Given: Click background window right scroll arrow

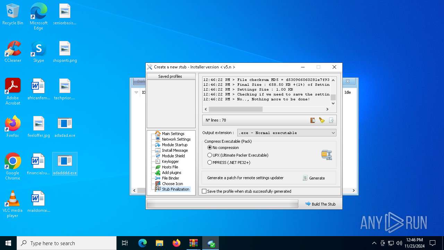Looking at the screenshot, I should [354, 190].
